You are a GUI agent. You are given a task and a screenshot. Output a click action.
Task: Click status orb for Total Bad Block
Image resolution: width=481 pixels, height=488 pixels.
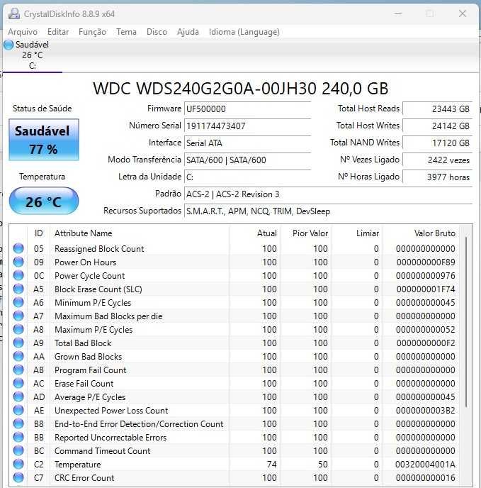coord(18,343)
